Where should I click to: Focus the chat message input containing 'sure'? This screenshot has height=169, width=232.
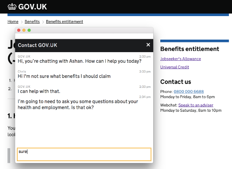coord(84,154)
